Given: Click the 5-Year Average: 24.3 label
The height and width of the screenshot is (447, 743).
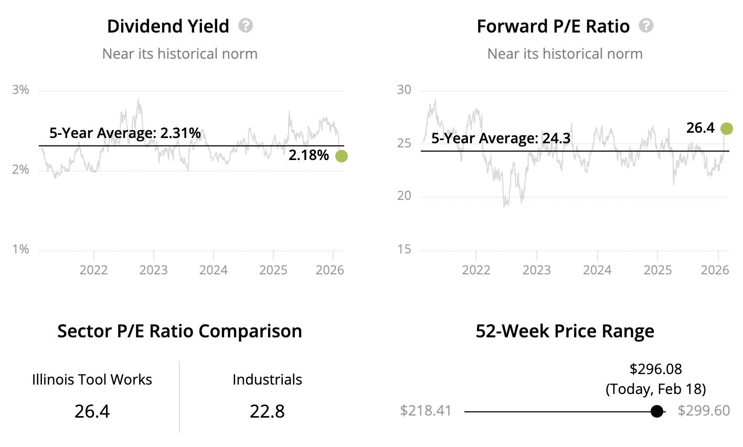Looking at the screenshot, I should [501, 139].
